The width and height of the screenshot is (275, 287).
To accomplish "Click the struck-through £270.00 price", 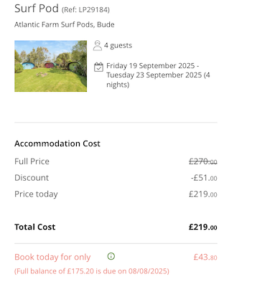I will pos(203,161).
